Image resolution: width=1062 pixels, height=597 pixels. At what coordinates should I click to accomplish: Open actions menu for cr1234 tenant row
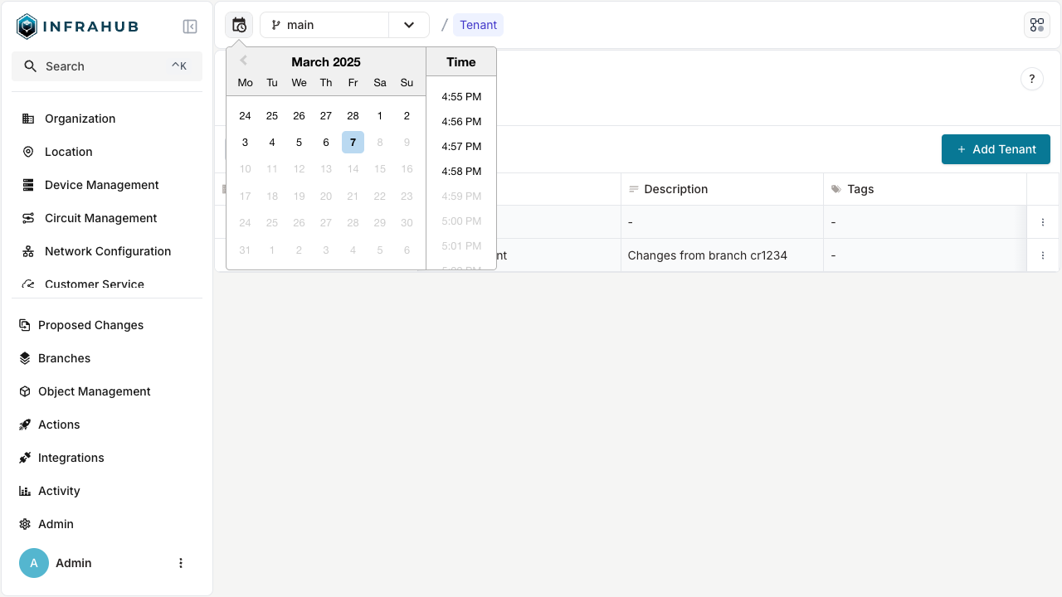click(x=1043, y=255)
